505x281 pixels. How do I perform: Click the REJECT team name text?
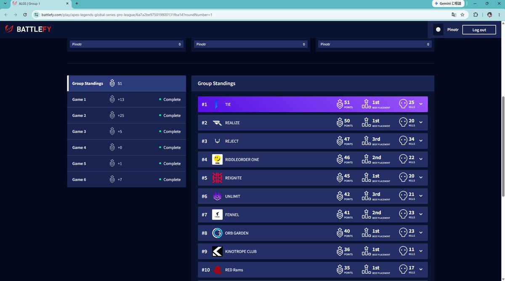pos(232,141)
